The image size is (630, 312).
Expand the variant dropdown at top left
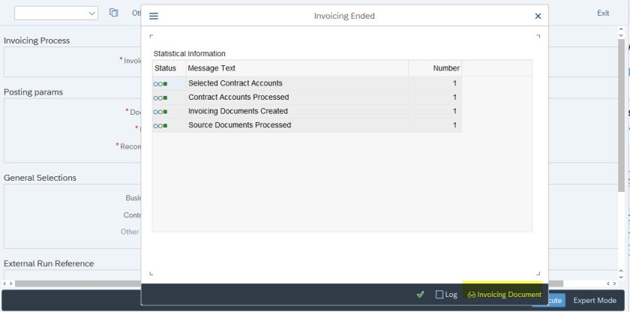[92, 13]
